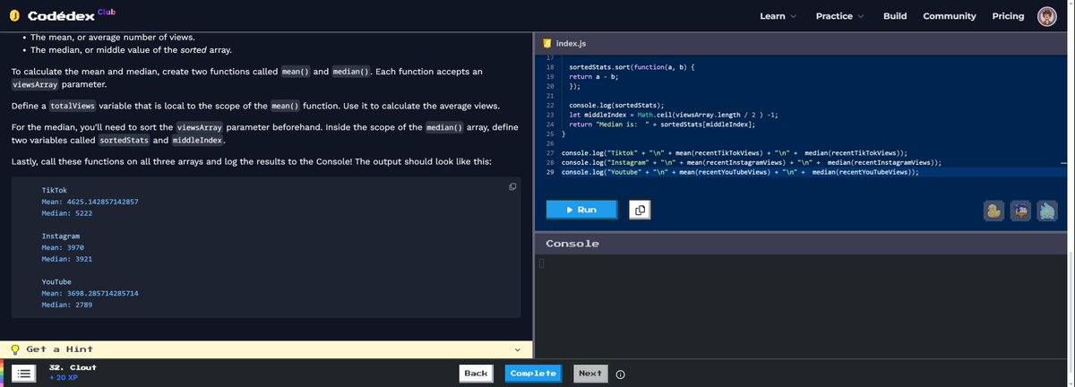
Task: Click 'Median: 5222' in expected output
Action: coord(68,214)
